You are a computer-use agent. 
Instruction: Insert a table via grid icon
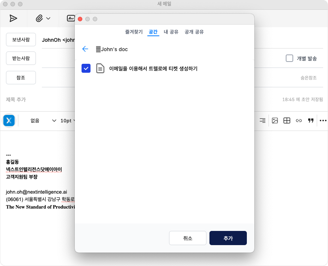(286, 121)
